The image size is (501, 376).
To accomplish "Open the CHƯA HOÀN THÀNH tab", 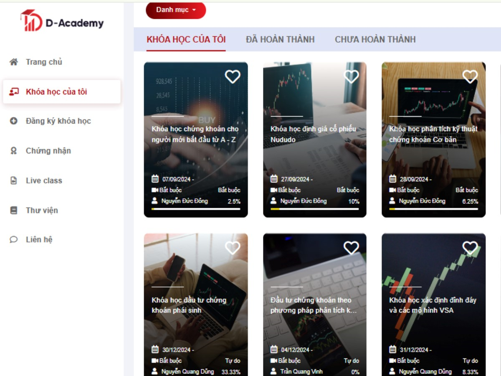I will (375, 39).
